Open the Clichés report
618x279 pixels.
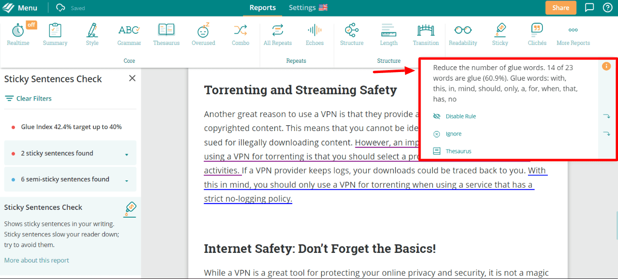[x=537, y=34]
